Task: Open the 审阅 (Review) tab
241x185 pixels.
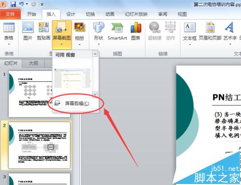Action: coord(162,14)
